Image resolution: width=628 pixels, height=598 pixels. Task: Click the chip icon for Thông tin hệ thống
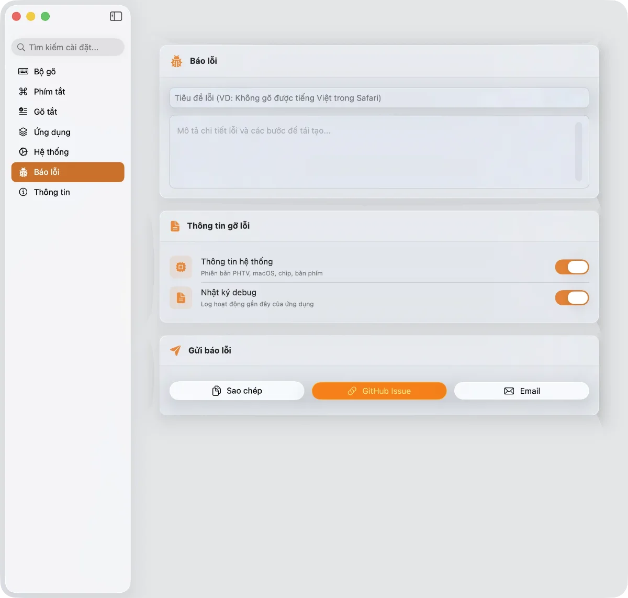pyautogui.click(x=181, y=267)
